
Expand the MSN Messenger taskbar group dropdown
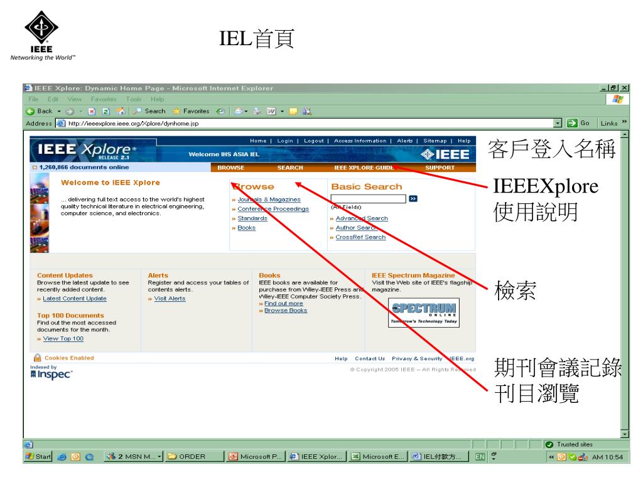(x=159, y=457)
